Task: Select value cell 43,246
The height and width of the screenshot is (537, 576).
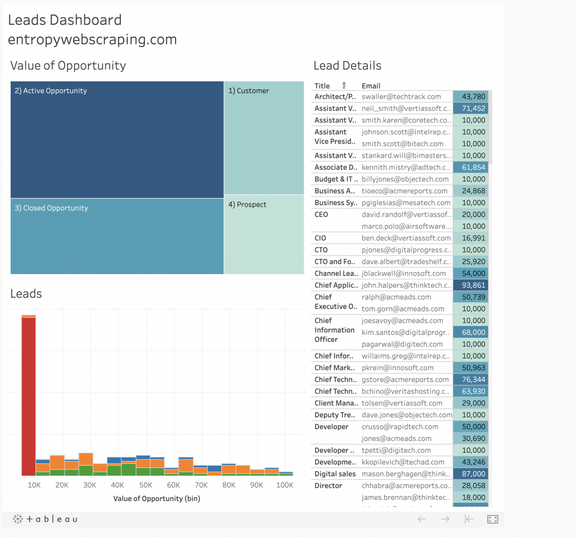Action: pos(471,462)
